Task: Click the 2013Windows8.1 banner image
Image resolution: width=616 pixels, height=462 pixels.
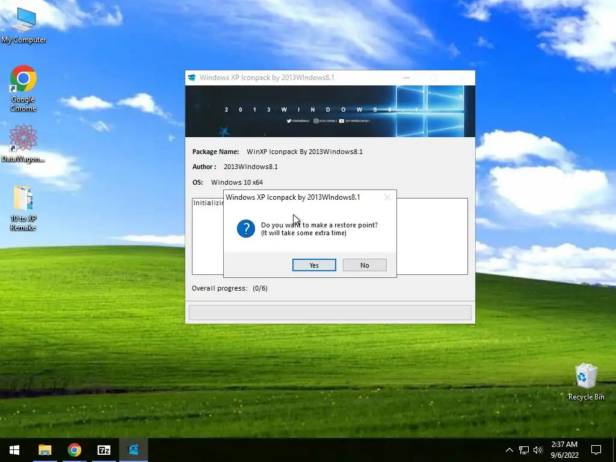Action: pyautogui.click(x=330, y=111)
